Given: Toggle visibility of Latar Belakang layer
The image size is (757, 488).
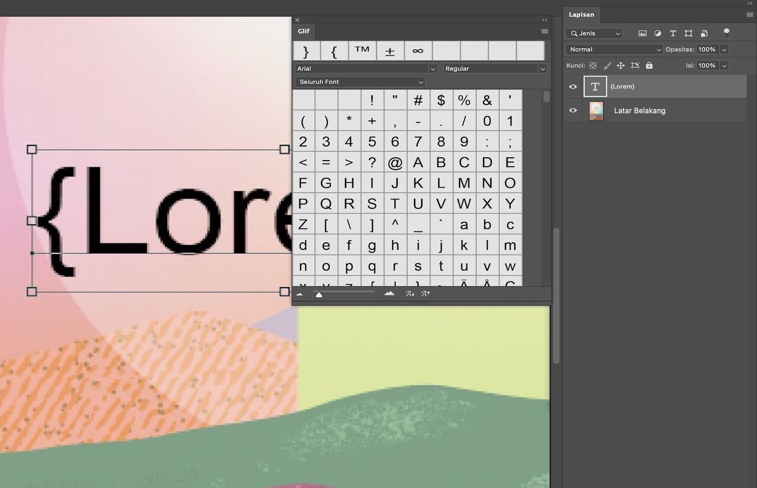Looking at the screenshot, I should pos(572,110).
